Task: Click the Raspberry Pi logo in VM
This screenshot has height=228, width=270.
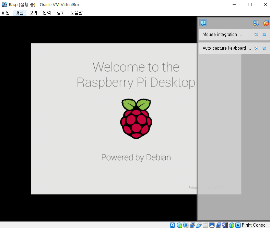Action: pyautogui.click(x=136, y=118)
